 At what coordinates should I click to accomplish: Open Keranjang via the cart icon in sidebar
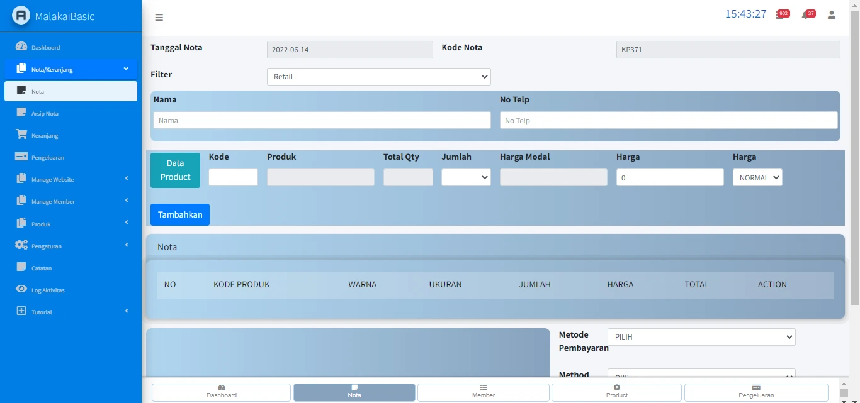coord(21,135)
